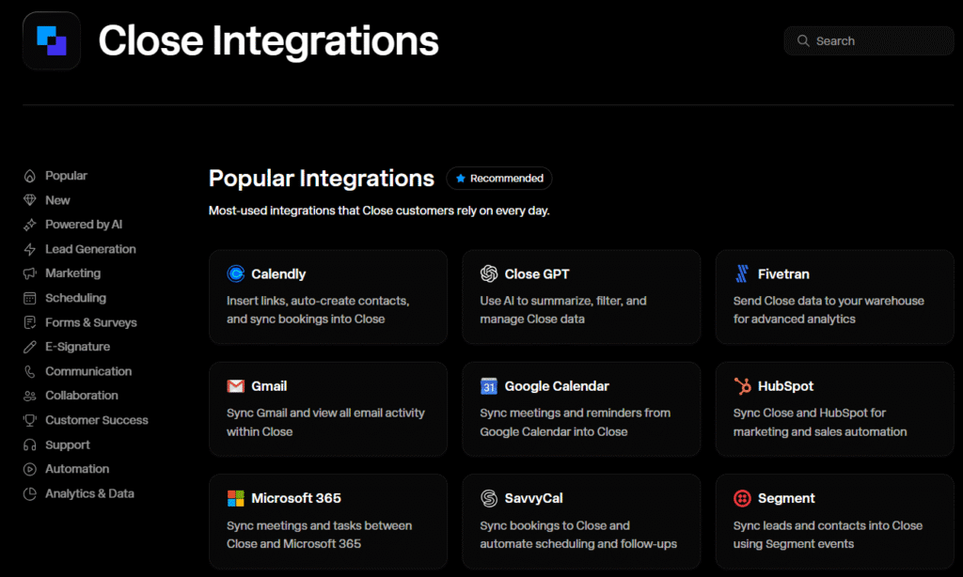Open the Segment integration card description

click(828, 535)
